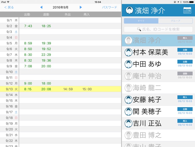Click 9/7 clock-out time 22:29
The width and height of the screenshot is (195, 147).
pyautogui.click(x=46, y=55)
